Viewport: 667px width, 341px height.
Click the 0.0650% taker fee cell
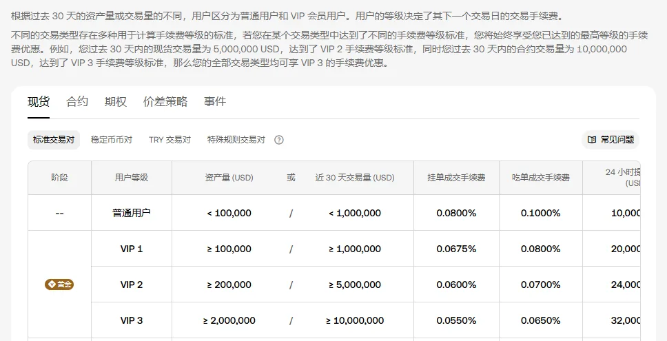(541, 320)
